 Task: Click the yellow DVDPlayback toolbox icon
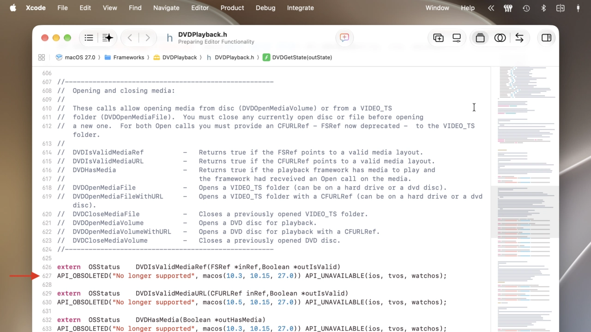pos(157,57)
